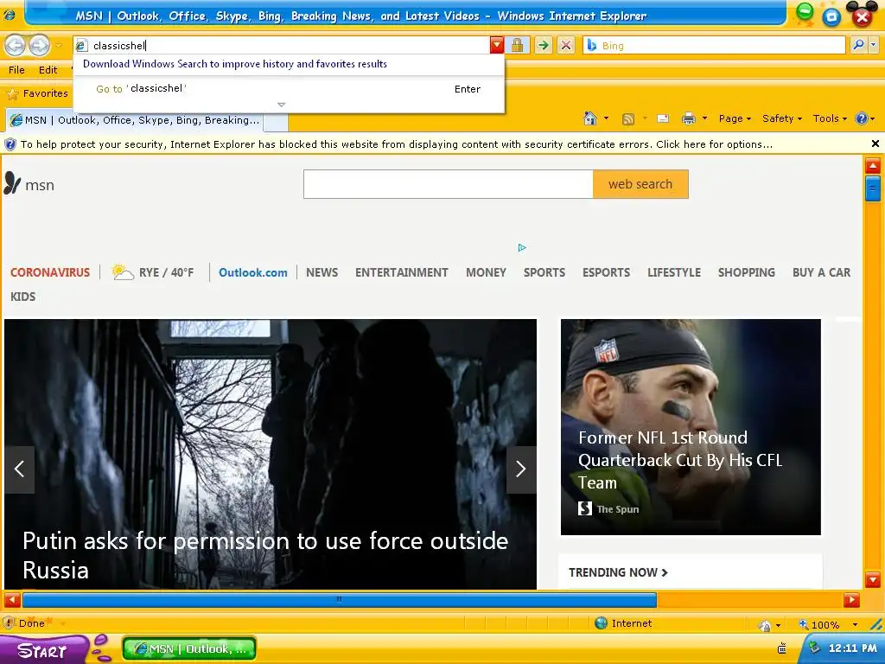Click the horizontal scrollbar left arrow
Viewport: 885px width, 664px height.
(x=12, y=600)
